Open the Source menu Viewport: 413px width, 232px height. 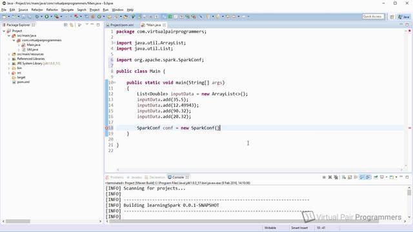click(x=23, y=10)
